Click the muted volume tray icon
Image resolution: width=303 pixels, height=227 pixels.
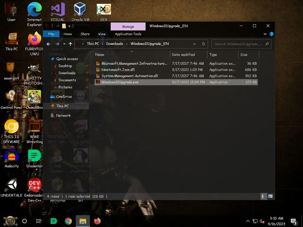(262, 221)
